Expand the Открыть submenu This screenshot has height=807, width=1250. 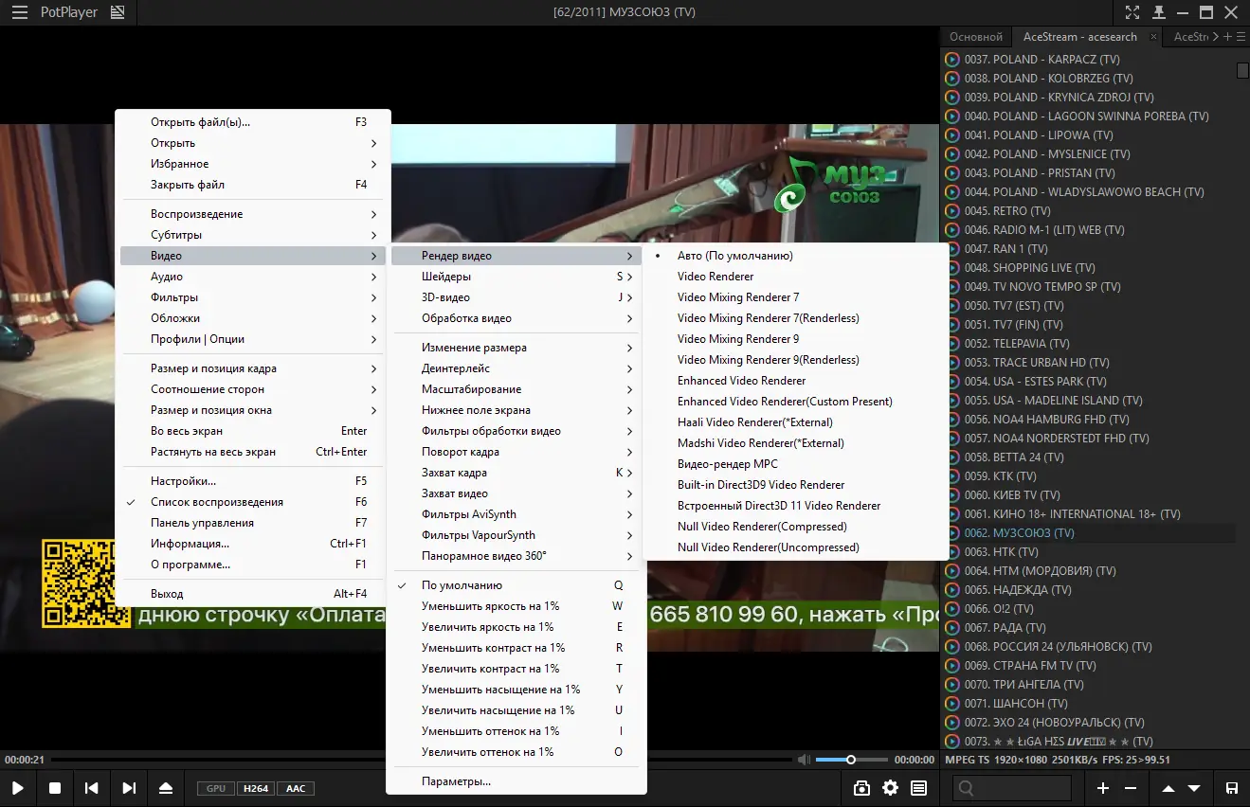[x=252, y=143]
